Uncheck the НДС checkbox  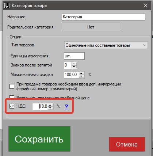click(x=12, y=106)
